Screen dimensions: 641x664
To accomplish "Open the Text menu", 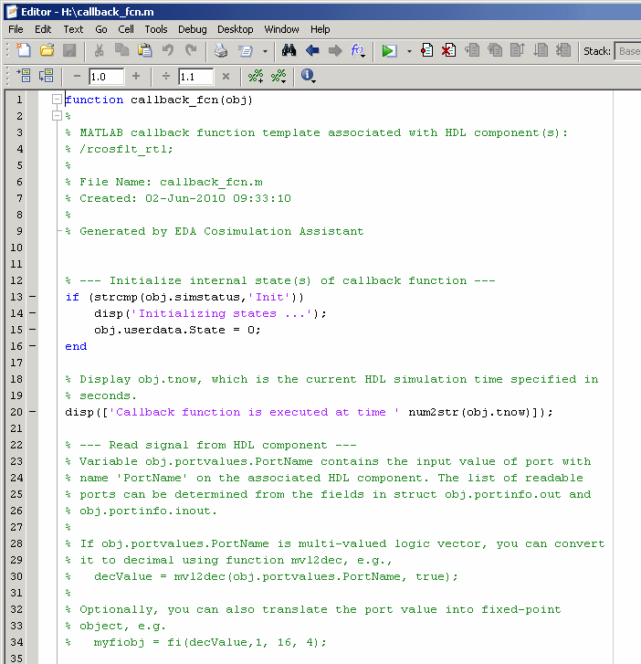I will pyautogui.click(x=73, y=29).
